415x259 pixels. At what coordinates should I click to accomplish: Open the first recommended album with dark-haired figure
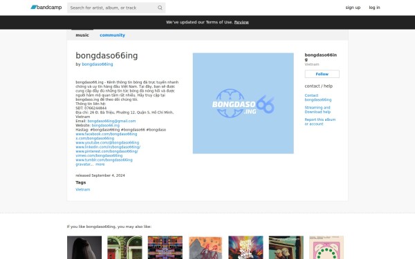tap(84, 247)
